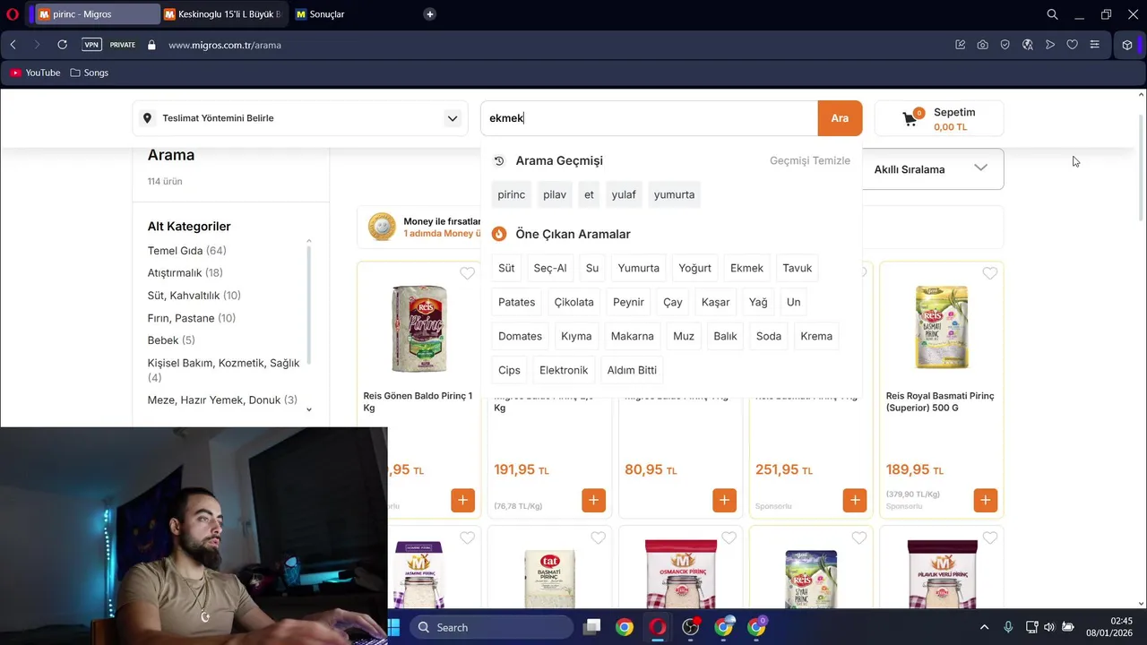Favorite the Reis Gönen Baldo Pirinç product
Screen dimensions: 1147x645
(x=467, y=273)
